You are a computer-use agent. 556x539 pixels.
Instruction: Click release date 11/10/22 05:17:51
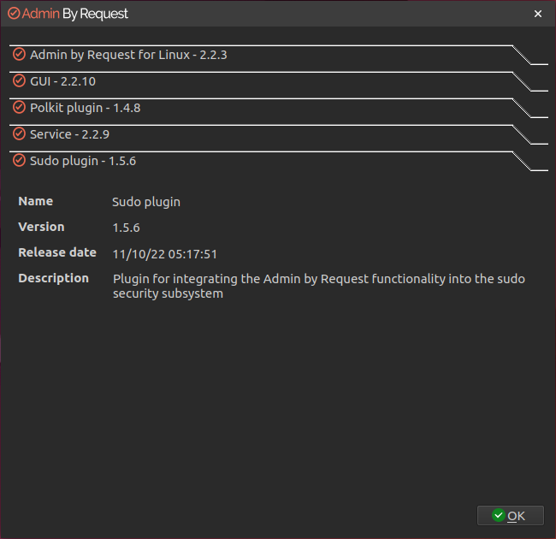tap(165, 254)
